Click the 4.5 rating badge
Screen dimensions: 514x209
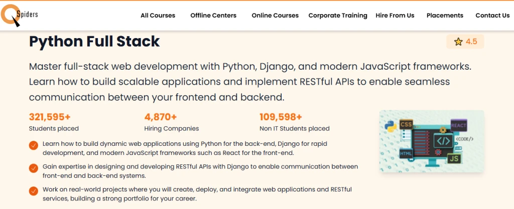[465, 42]
